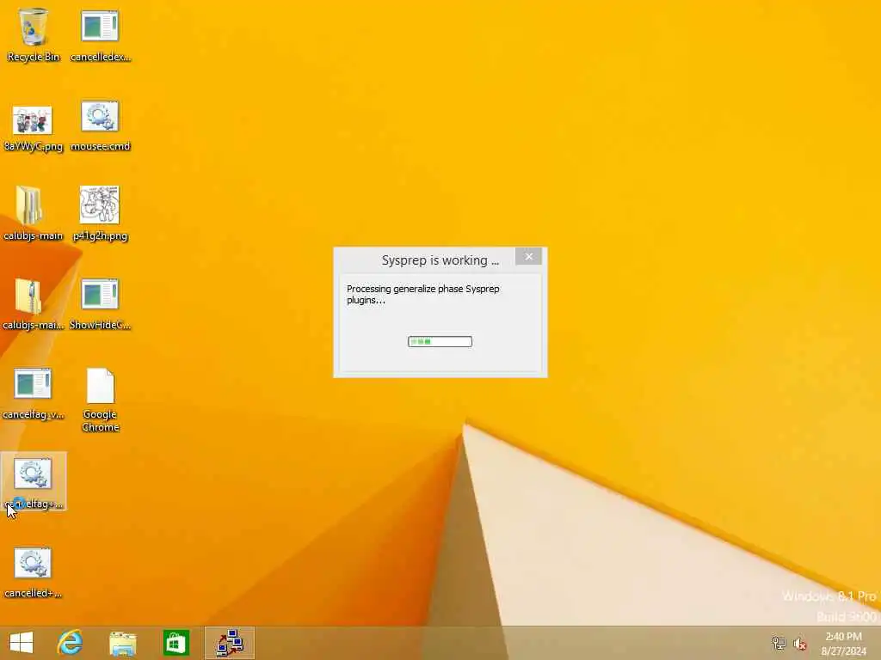
Task: Select the calubjs-main folder
Action: tap(33, 214)
